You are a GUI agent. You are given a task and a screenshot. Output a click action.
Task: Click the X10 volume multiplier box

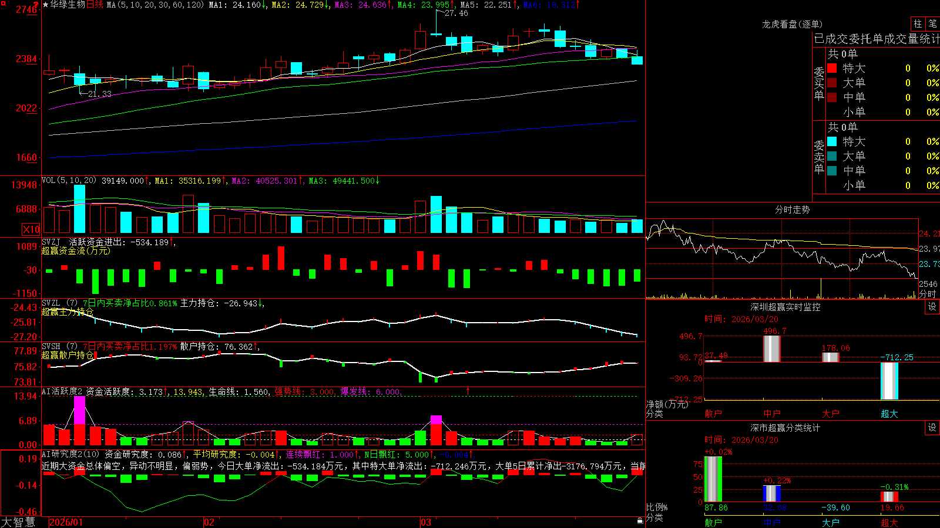(31, 229)
